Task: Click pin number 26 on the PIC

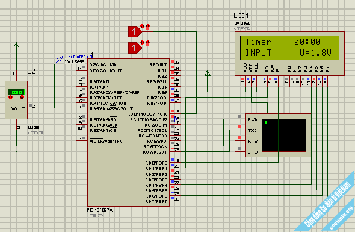Action: pyautogui.click(x=177, y=150)
